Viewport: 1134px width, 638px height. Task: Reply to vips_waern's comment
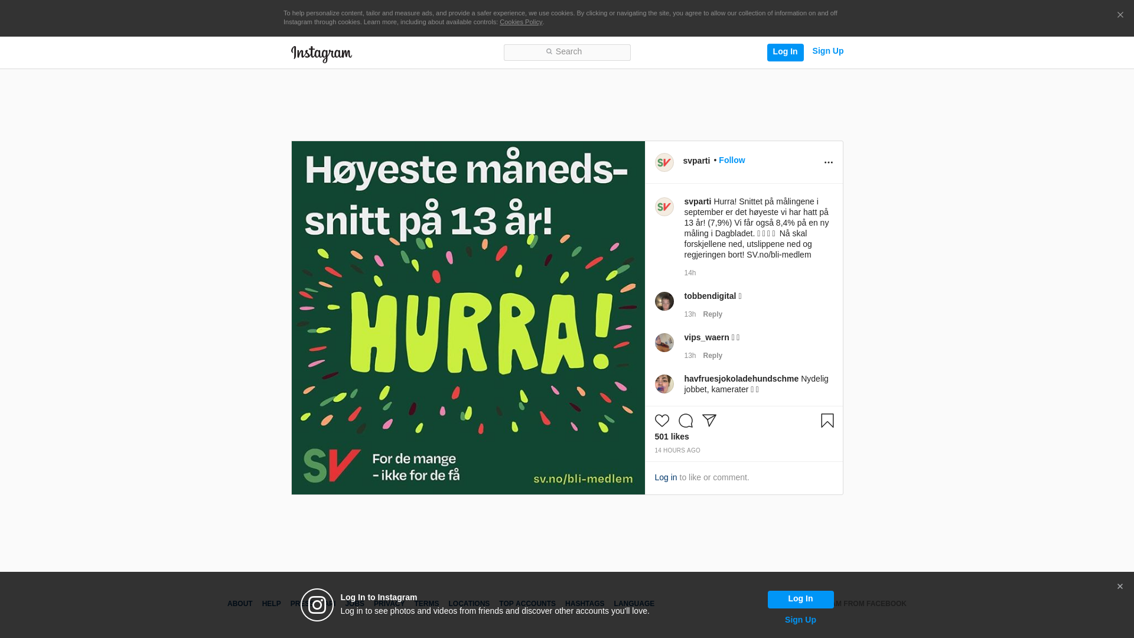click(x=712, y=356)
